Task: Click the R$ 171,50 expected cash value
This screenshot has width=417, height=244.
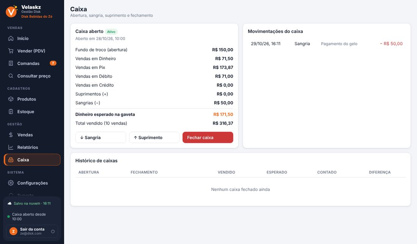Action: click(223, 114)
